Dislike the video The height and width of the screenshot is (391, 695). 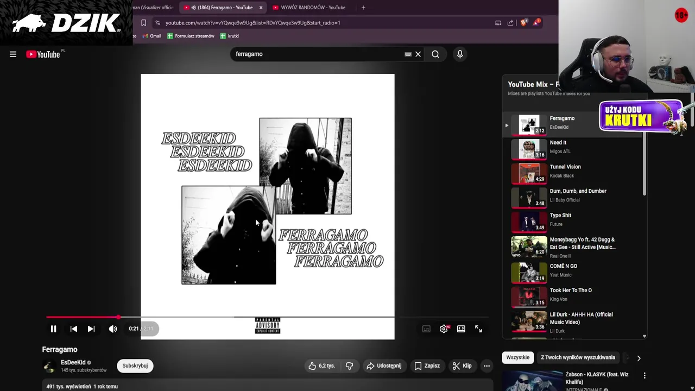coord(349,366)
